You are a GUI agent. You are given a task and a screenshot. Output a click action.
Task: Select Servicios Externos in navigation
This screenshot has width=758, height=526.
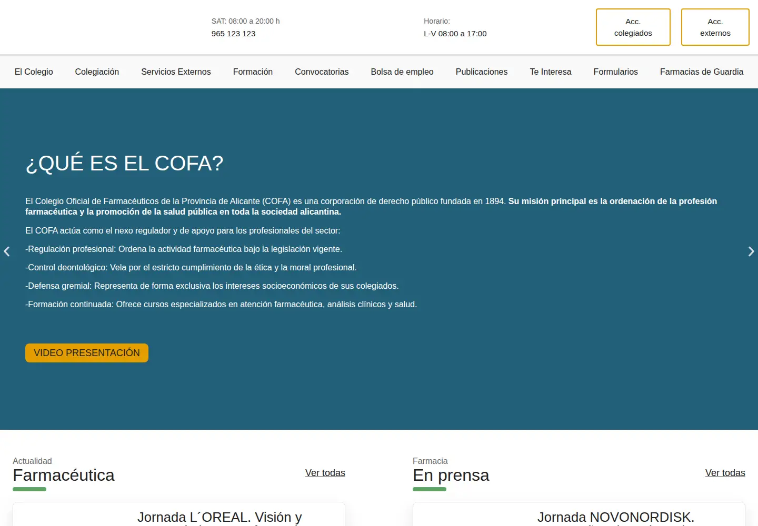(x=176, y=72)
